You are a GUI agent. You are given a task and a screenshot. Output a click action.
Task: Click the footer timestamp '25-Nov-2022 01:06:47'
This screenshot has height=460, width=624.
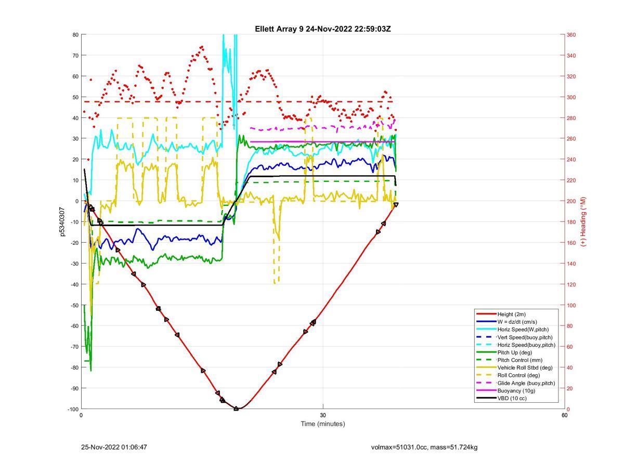pyautogui.click(x=114, y=447)
